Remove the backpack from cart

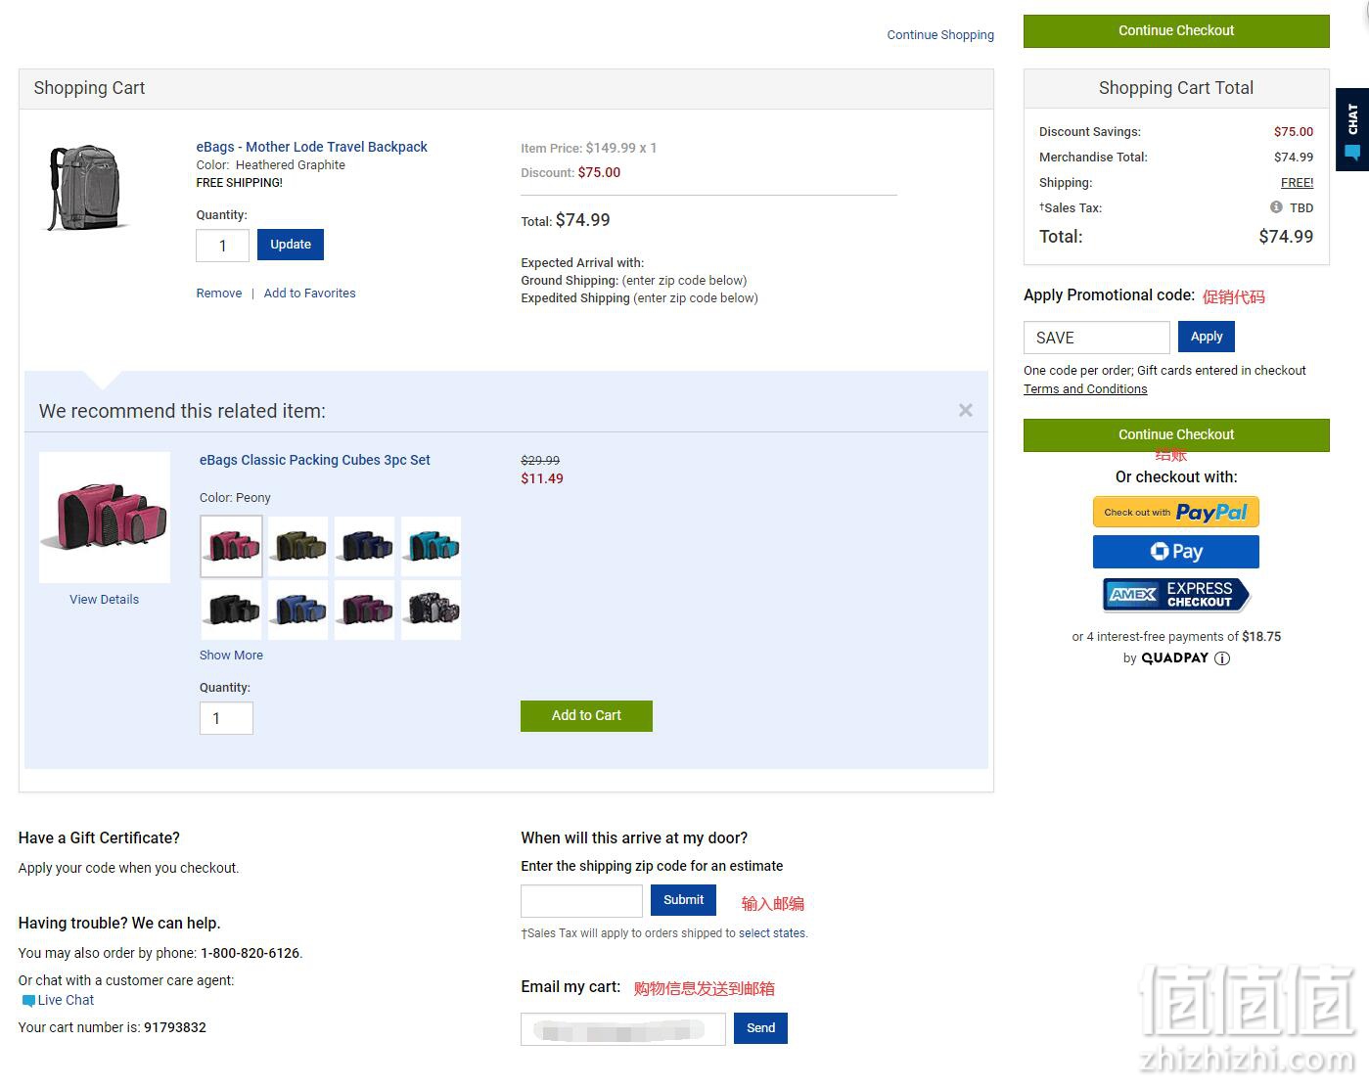(218, 294)
